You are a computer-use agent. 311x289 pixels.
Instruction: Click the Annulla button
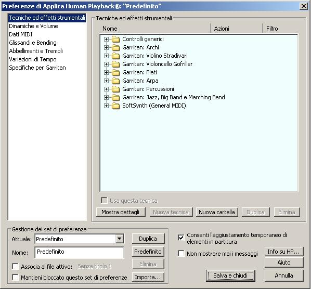pos(284,275)
